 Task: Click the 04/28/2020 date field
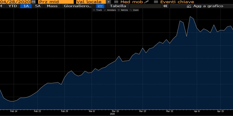tap(15, 2)
